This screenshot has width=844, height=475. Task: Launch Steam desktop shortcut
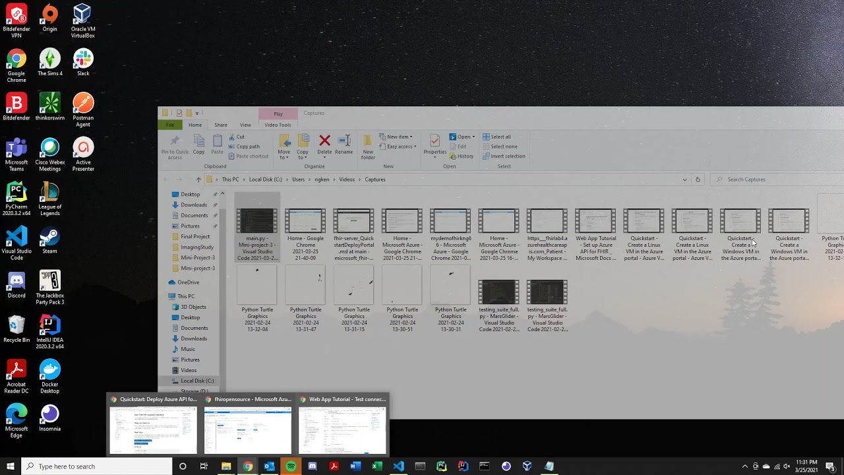49,239
